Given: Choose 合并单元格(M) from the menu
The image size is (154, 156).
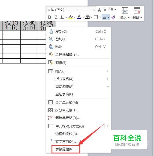Looking at the screenshot, I should (78, 102).
